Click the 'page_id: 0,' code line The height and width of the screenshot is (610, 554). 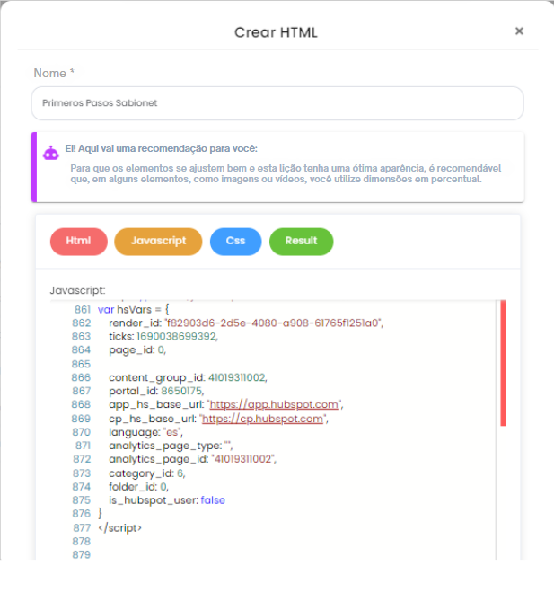click(137, 350)
